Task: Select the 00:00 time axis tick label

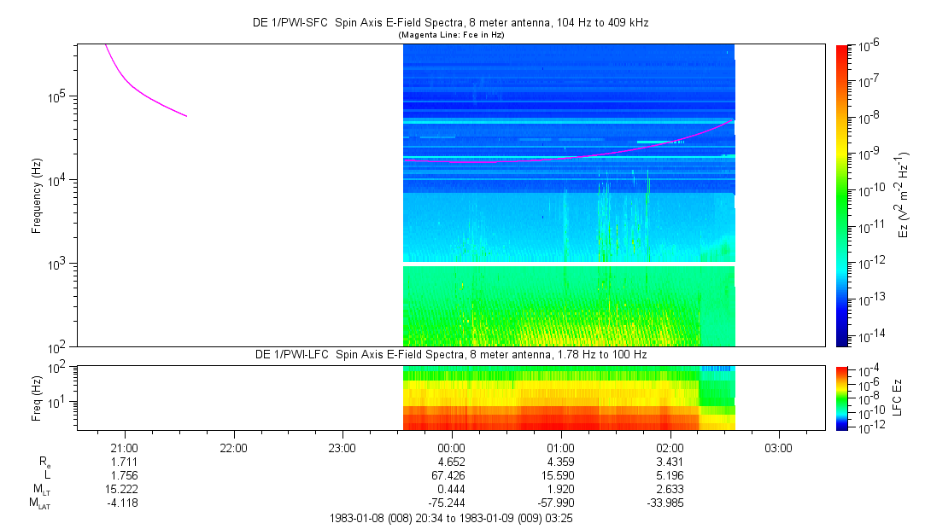Action: point(451,447)
